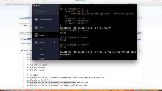This screenshot has height=91, width=162.
Task: Click line number 11 in code view
Action: point(23,80)
